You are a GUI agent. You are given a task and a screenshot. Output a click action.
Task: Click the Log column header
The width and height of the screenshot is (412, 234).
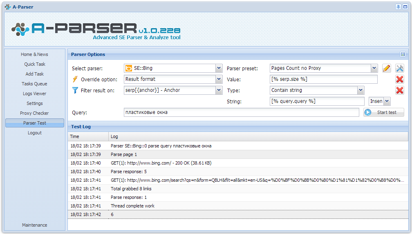[258, 136]
